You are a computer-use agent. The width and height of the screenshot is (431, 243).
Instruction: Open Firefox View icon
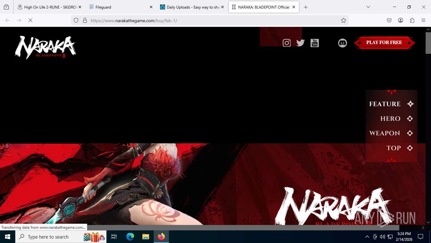coord(6,7)
